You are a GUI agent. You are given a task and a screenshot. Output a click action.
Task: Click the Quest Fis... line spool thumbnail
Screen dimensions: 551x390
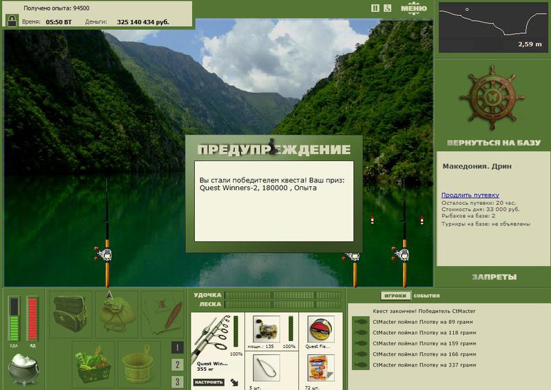[320, 329]
